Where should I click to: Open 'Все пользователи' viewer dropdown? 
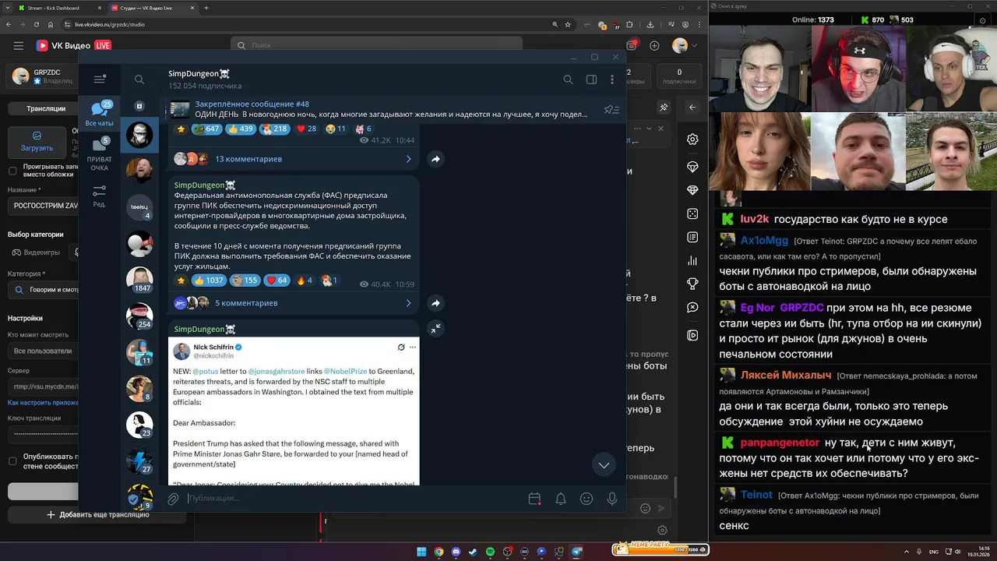[44, 351]
